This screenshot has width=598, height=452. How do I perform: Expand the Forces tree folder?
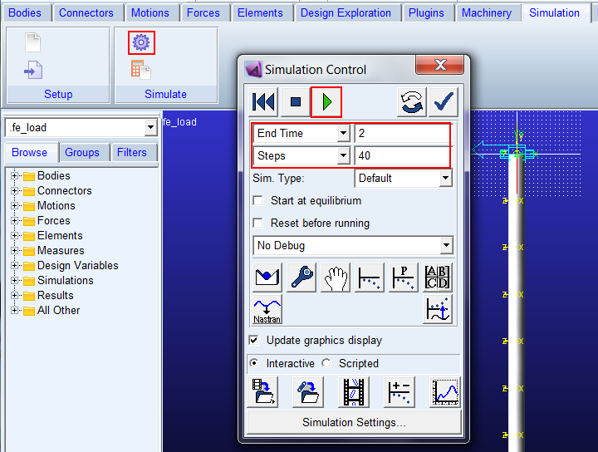tap(14, 220)
